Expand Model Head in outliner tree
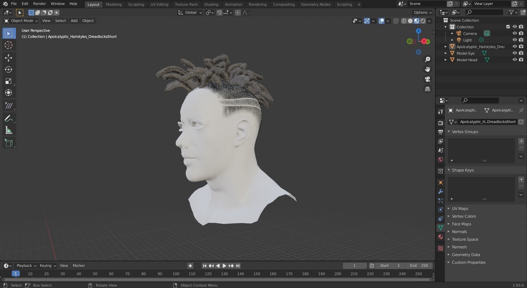The image size is (527, 288). 445,60
